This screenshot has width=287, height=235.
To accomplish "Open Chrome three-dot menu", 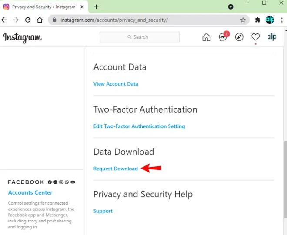I will (282, 20).
